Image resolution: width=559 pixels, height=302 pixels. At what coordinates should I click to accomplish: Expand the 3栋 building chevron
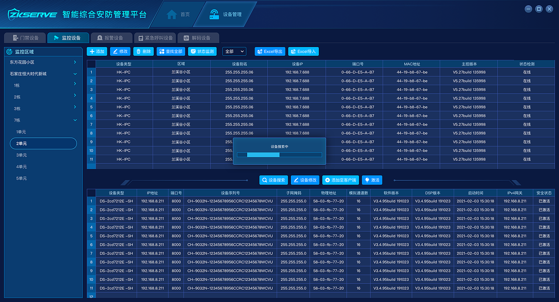tap(75, 107)
